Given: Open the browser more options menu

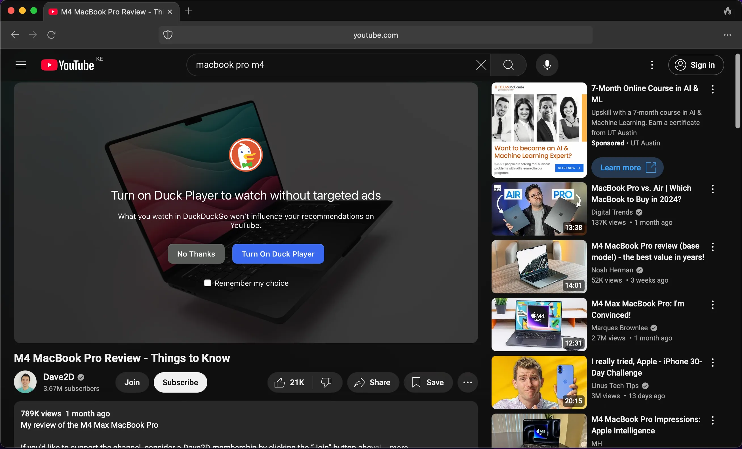Looking at the screenshot, I should (x=727, y=35).
